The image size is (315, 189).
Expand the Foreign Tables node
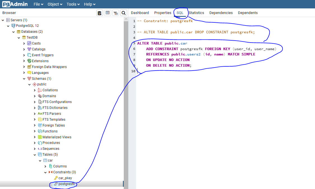35,125
